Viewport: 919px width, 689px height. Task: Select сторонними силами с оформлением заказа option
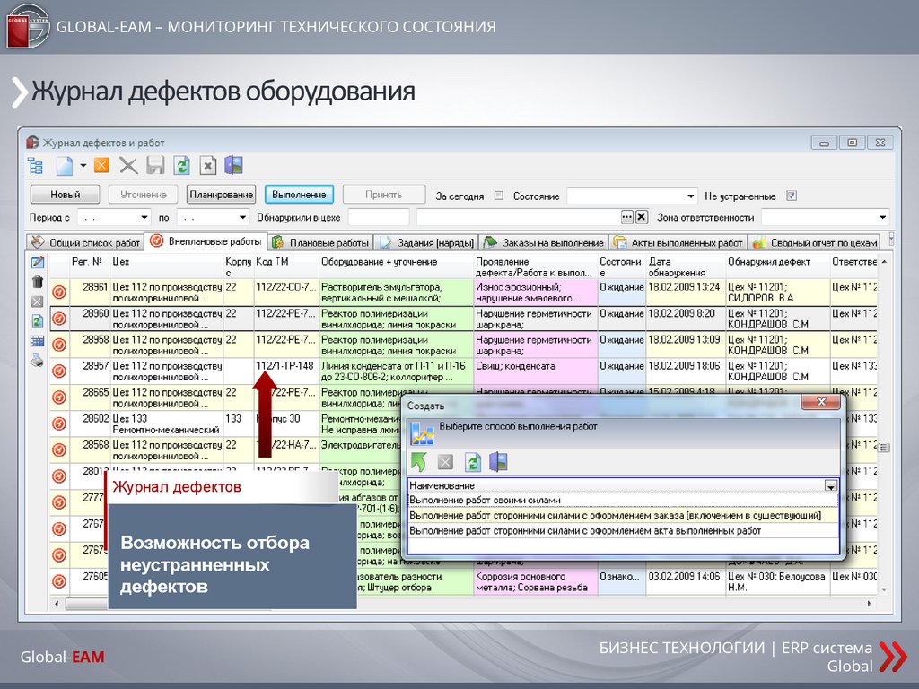pos(623,516)
